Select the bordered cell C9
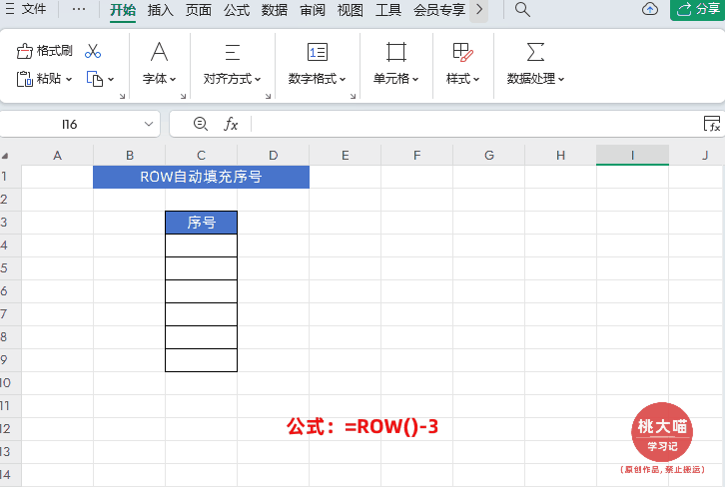 [201, 360]
